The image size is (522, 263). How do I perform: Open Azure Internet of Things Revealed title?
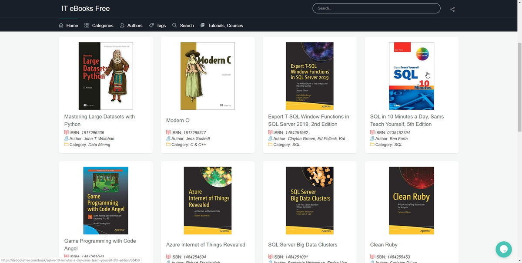coord(206,244)
